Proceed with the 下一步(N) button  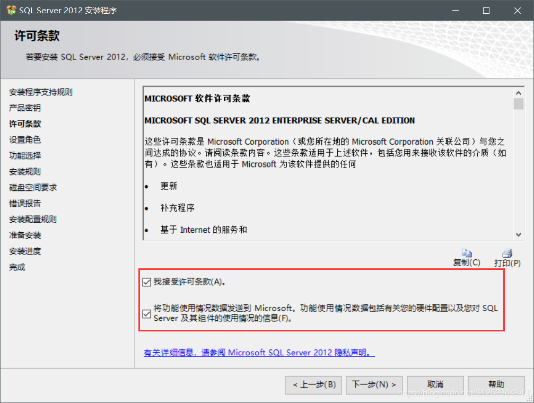point(374,385)
